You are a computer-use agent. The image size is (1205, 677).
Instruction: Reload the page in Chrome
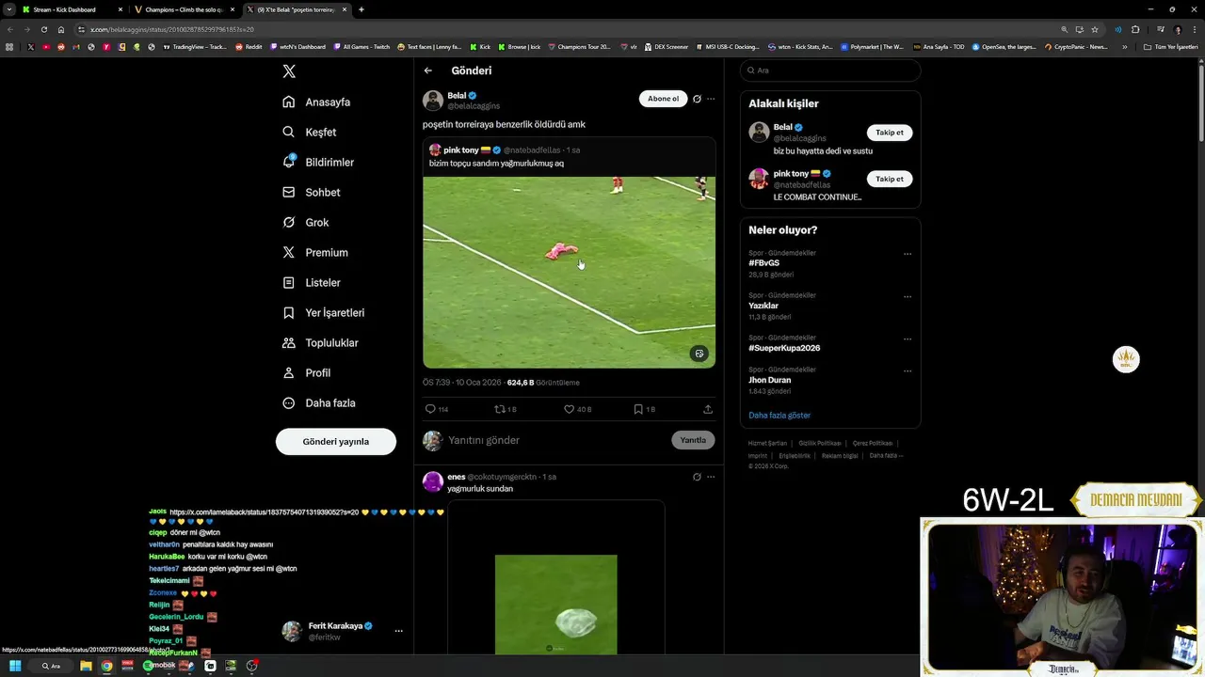(43, 29)
